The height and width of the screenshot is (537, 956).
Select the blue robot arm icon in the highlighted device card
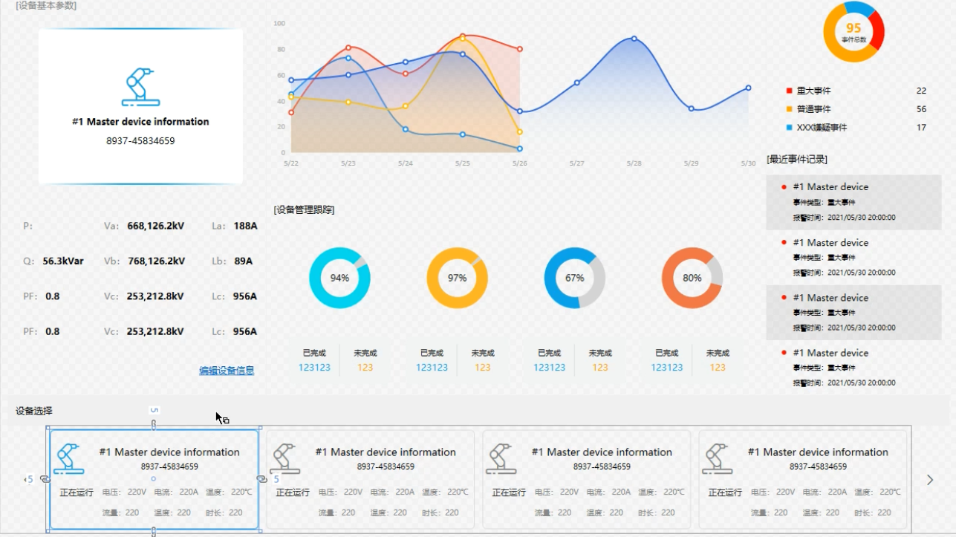[69, 459]
